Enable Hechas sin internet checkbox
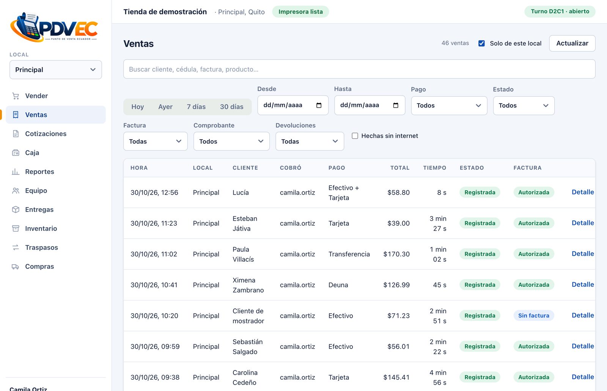The height and width of the screenshot is (391, 607). 355,136
